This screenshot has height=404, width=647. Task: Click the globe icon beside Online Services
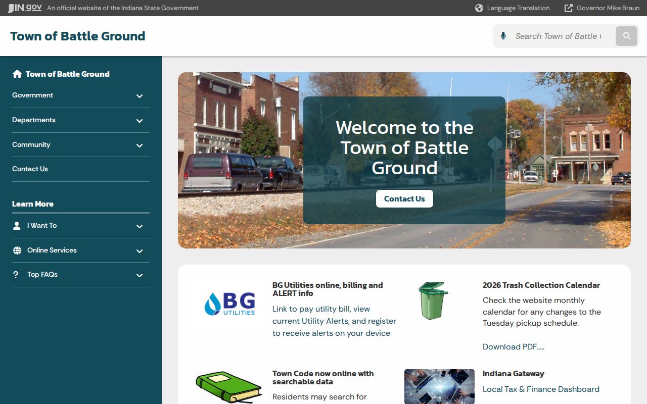17,250
